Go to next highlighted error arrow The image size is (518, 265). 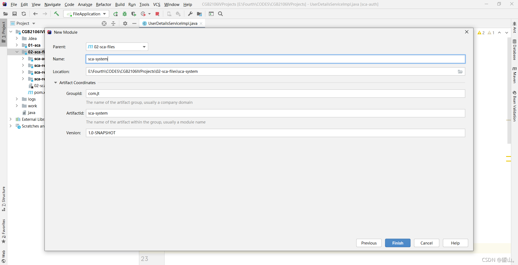point(507,33)
